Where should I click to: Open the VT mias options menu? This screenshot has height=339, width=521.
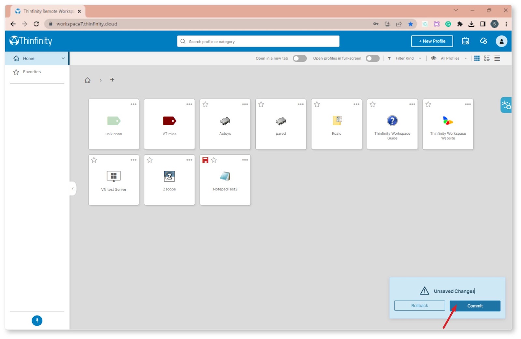tap(189, 104)
